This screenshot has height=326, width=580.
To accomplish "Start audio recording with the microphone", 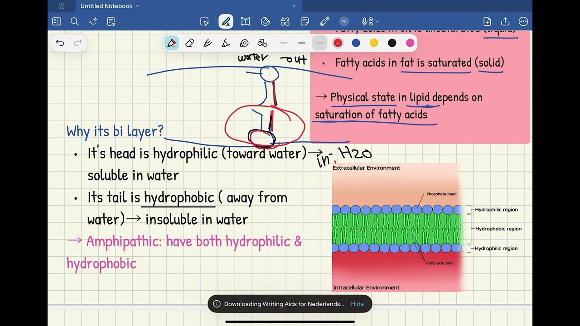I will pos(367,21).
